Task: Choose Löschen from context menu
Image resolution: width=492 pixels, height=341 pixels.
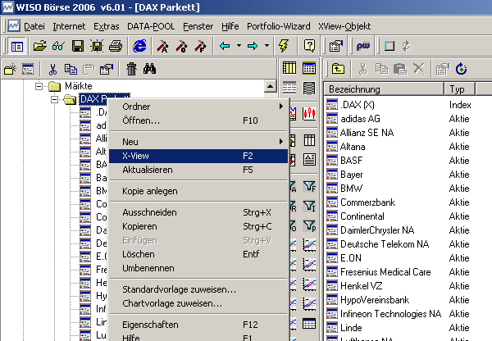Action: point(198,254)
